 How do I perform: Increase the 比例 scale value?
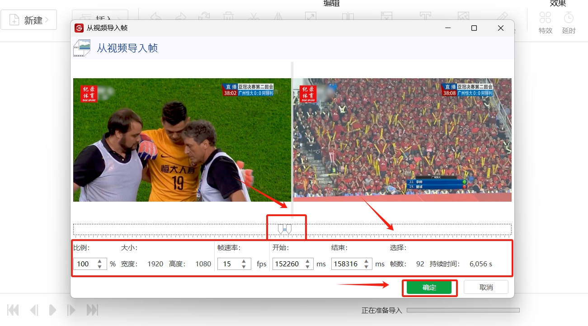(99, 261)
